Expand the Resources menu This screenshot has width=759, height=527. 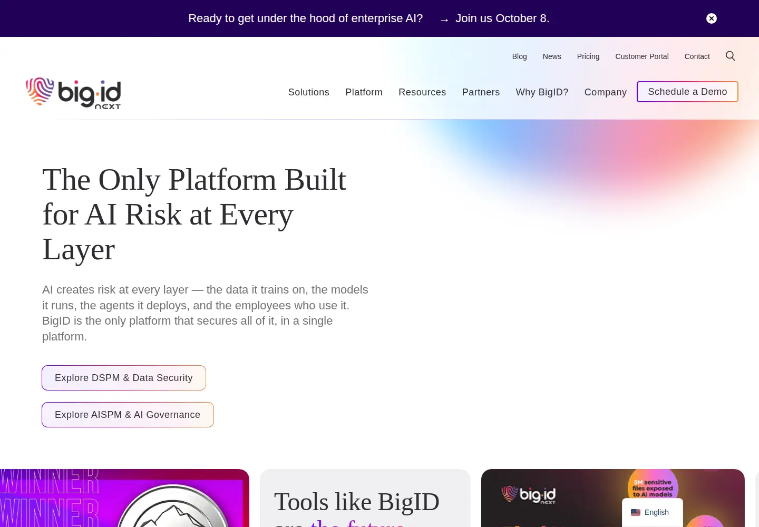pyautogui.click(x=422, y=92)
